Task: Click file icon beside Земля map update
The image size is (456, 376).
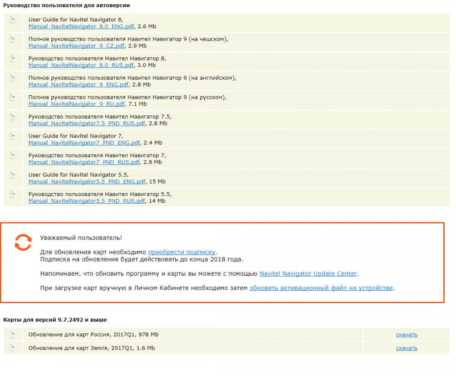Action: click(12, 348)
